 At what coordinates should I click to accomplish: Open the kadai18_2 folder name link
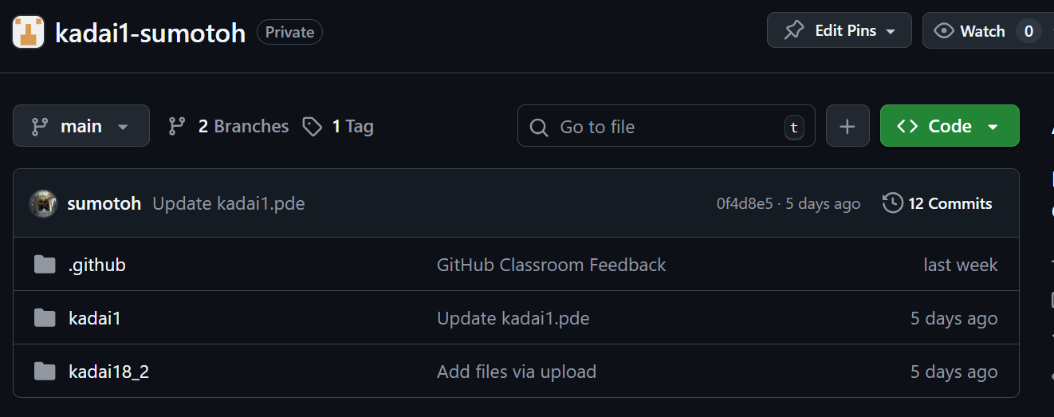tap(108, 372)
